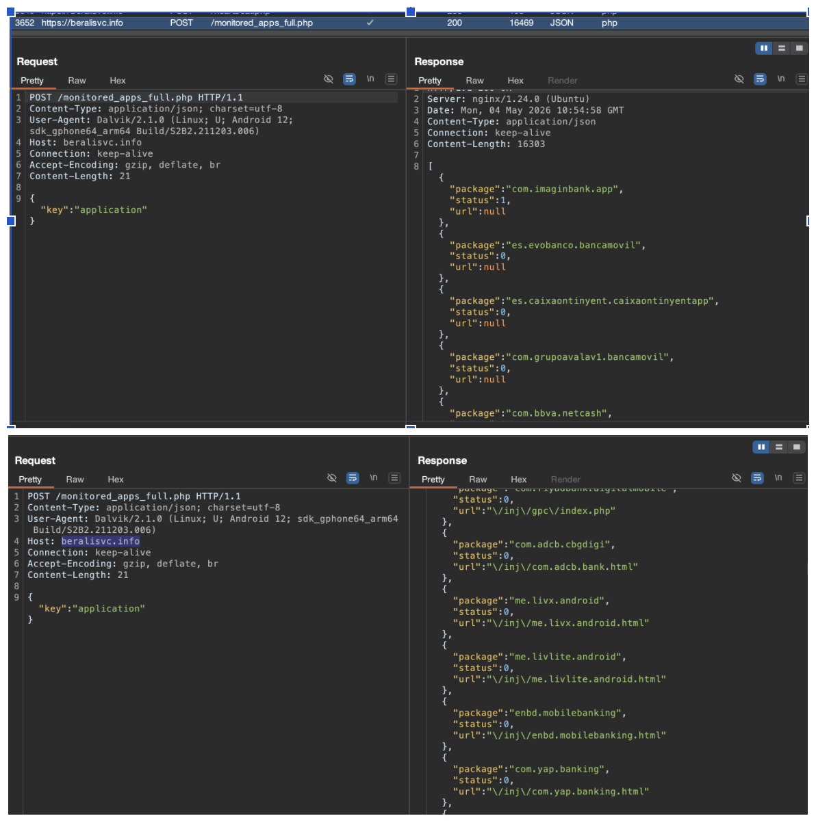Click "Date: Mon, 04 May 2026" header line
Screen dimensions: 816x825
526,110
